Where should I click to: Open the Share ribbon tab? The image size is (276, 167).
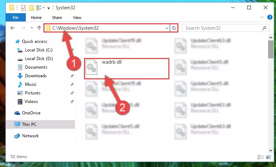(x=57, y=18)
